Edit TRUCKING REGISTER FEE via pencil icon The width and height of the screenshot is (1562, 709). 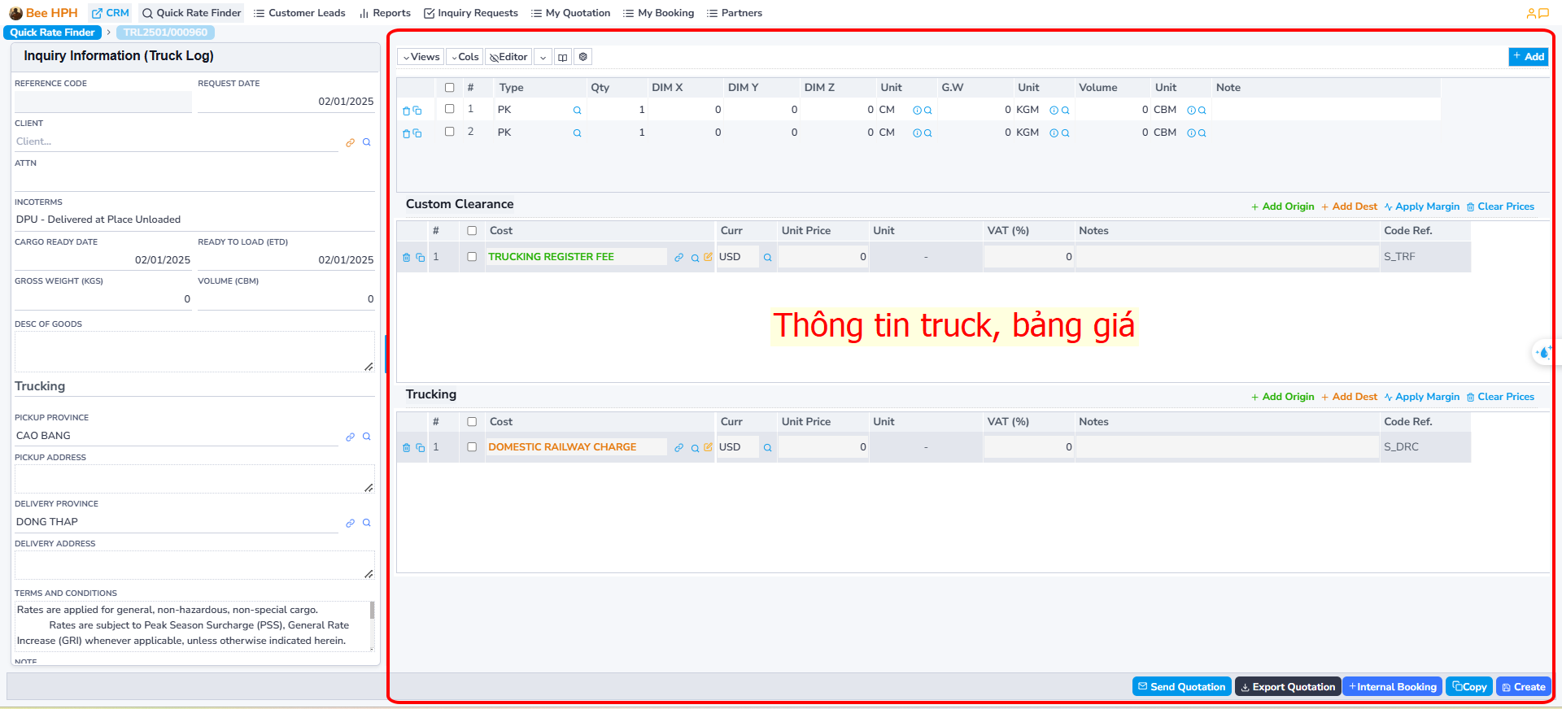coord(708,257)
